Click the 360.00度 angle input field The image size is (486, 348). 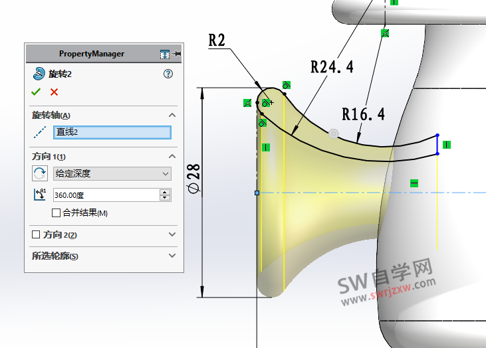click(105, 195)
